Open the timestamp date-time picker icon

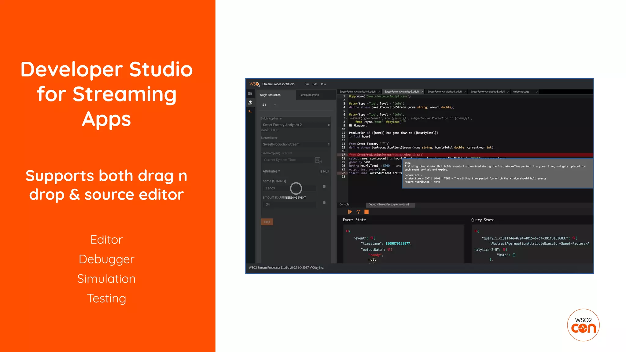click(318, 160)
